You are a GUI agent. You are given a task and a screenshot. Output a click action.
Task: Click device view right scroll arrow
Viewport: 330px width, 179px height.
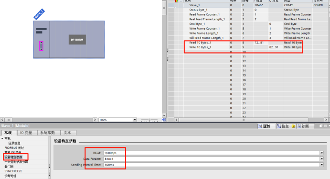tap(95, 120)
